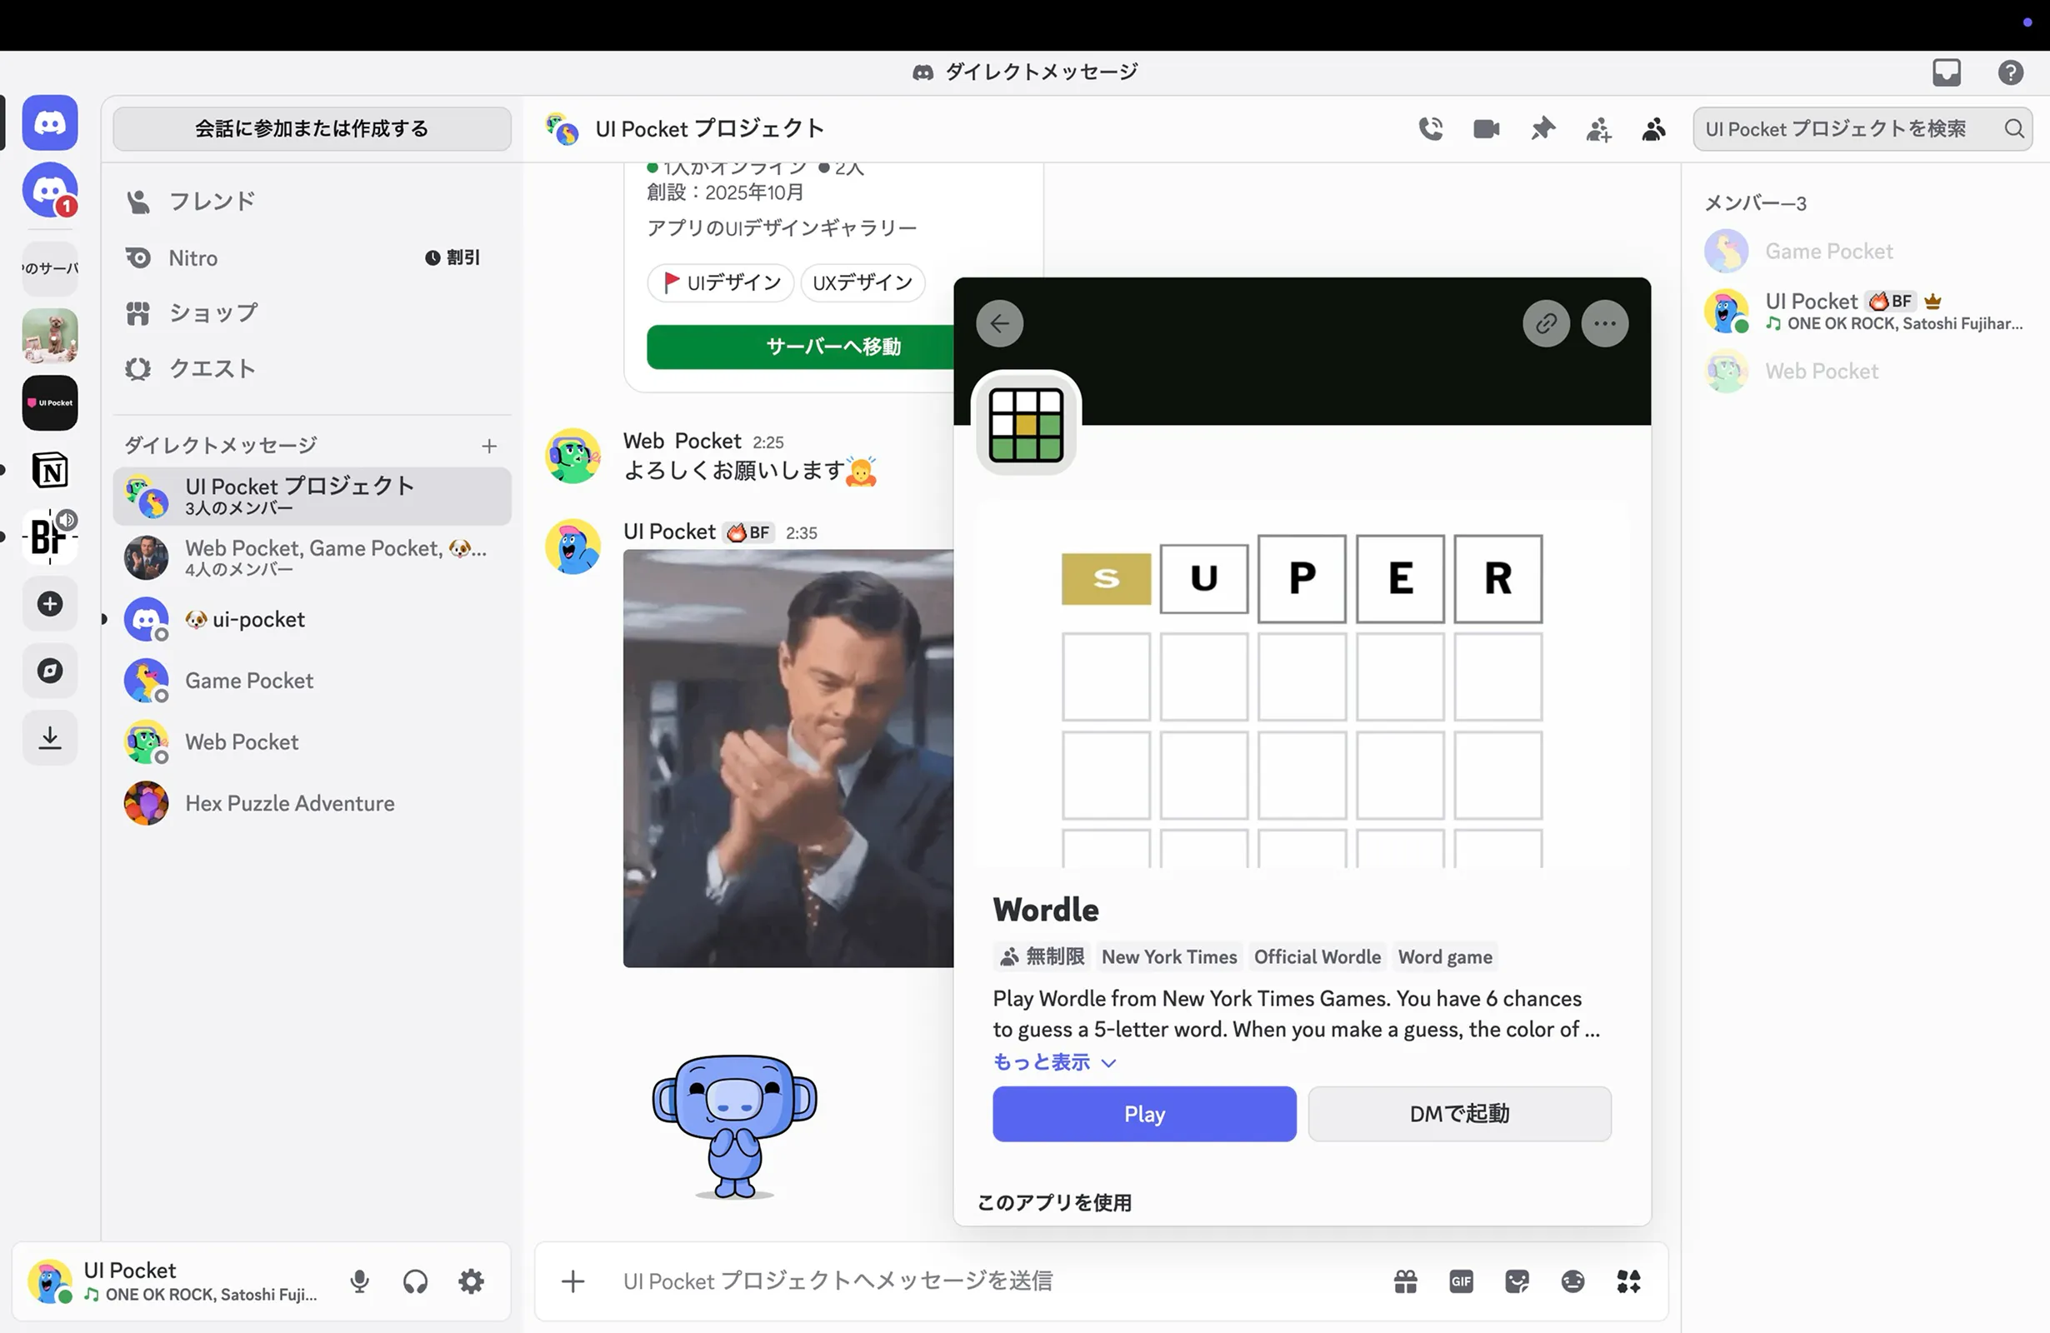
Task: Add friends to the group DM
Action: pos(1598,128)
